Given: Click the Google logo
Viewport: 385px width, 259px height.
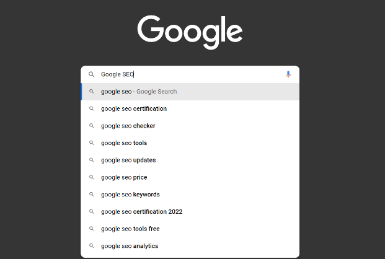Looking at the screenshot, I should pos(190,32).
